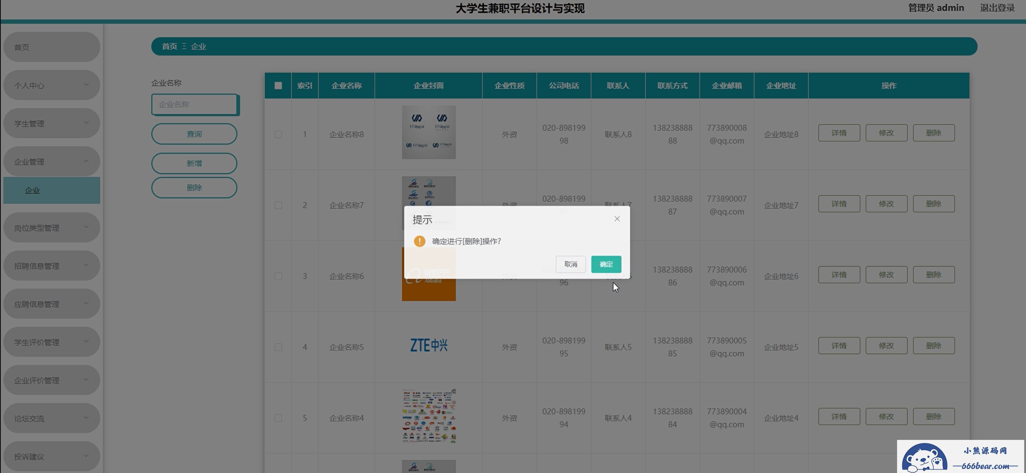The height and width of the screenshot is (473, 1026).
Task: Check the row for 企业名称7
Action: click(278, 205)
